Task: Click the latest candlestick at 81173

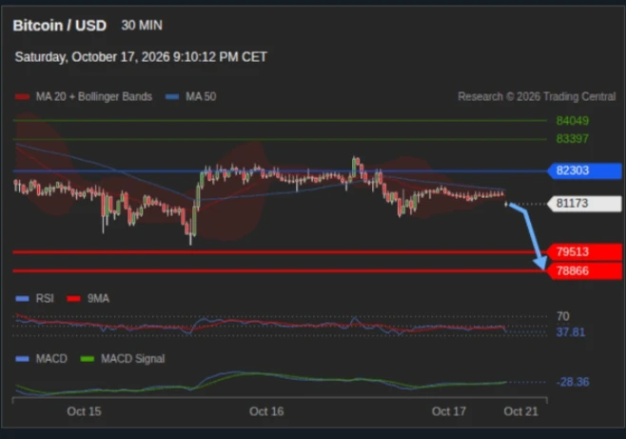Action: [506, 204]
